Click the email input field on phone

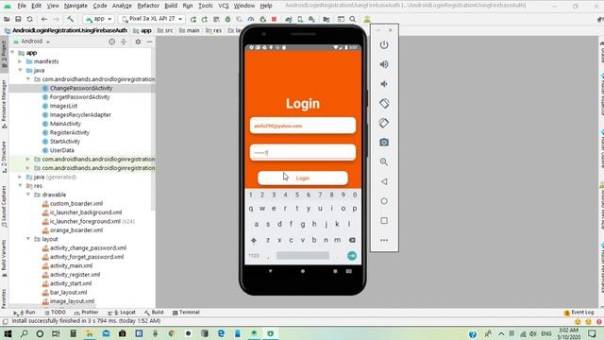303,126
